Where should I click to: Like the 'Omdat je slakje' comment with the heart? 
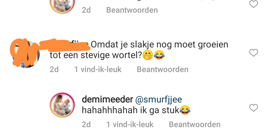[x=254, y=53]
